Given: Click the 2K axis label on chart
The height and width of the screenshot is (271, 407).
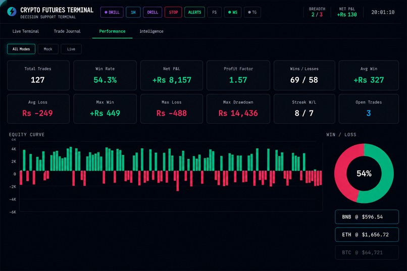Looking at the screenshot, I should click(14, 161).
